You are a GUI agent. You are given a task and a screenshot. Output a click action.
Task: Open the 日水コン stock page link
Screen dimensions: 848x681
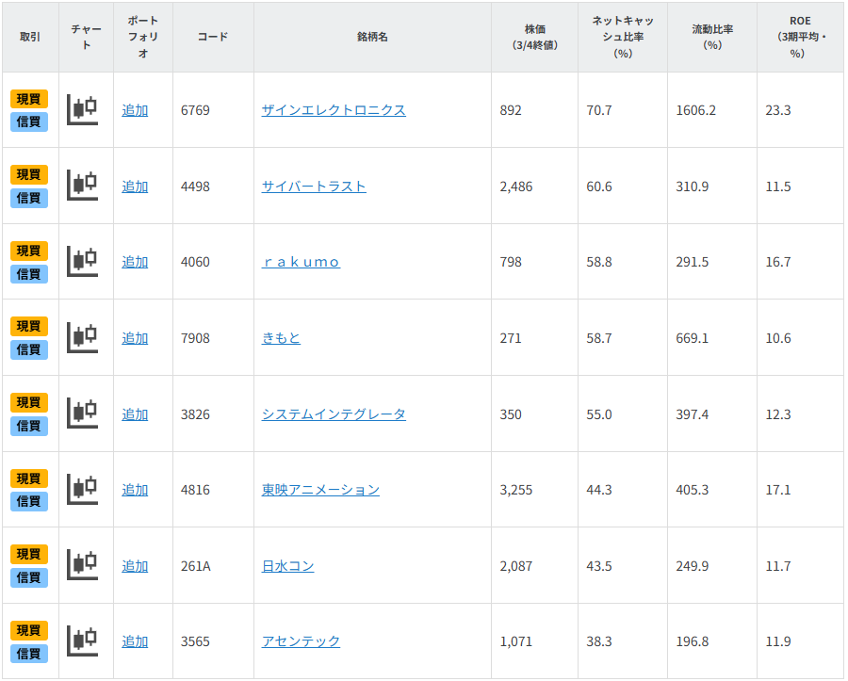pyautogui.click(x=287, y=566)
